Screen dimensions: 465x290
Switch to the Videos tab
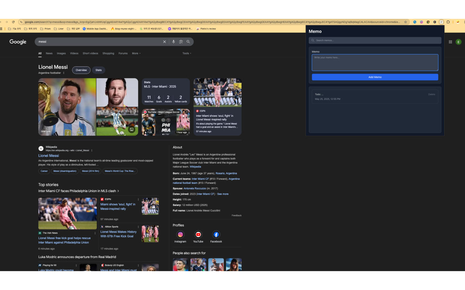[74, 53]
